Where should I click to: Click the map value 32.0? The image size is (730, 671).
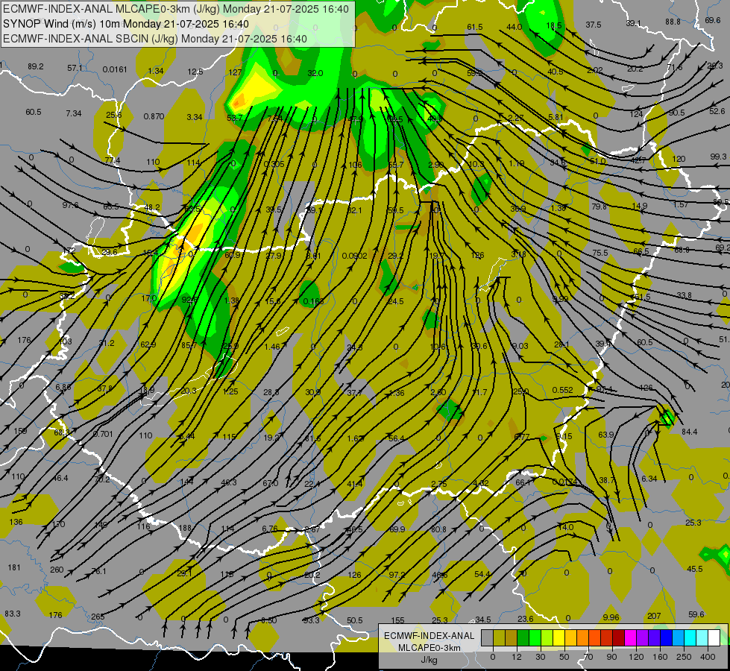click(315, 72)
